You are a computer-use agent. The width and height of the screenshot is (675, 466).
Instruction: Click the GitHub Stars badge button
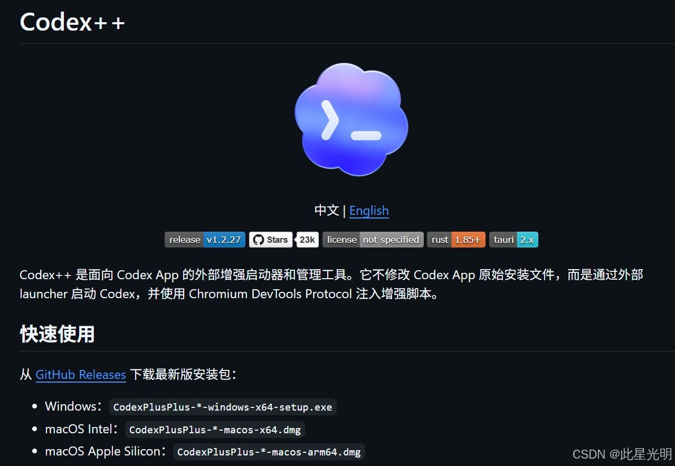point(271,240)
